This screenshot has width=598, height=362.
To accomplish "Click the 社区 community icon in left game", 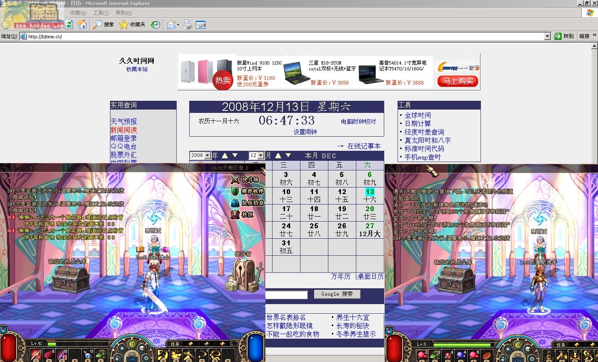I will (x=235, y=215).
